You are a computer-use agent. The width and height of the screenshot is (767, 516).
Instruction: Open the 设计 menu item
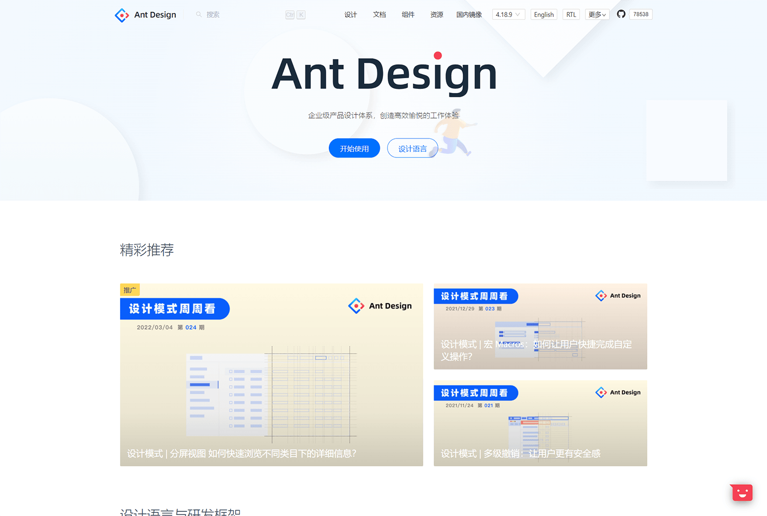coord(351,14)
